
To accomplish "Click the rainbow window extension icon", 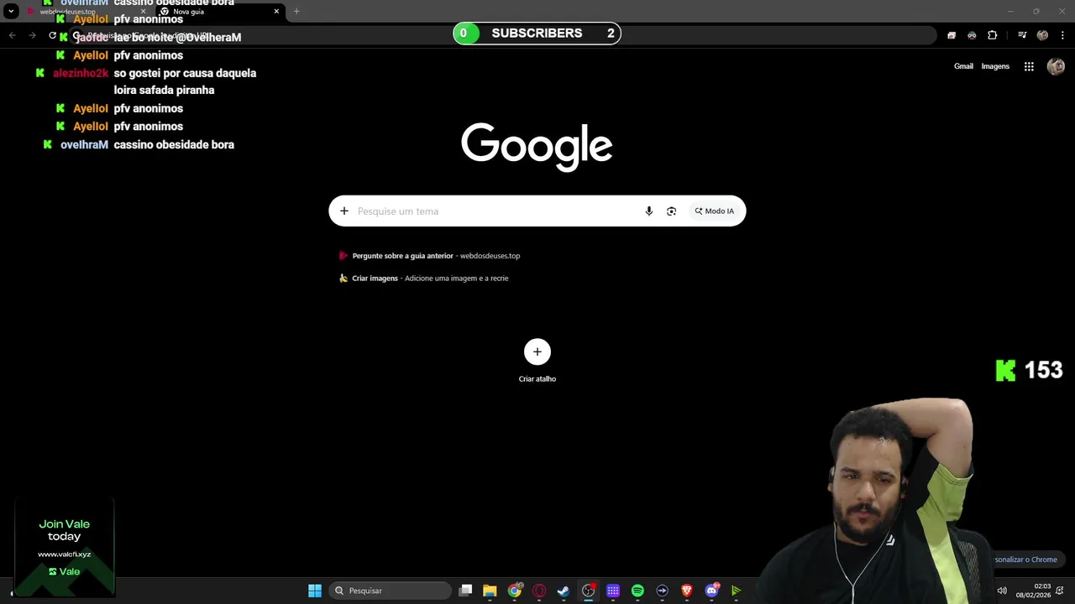I will tap(952, 35).
